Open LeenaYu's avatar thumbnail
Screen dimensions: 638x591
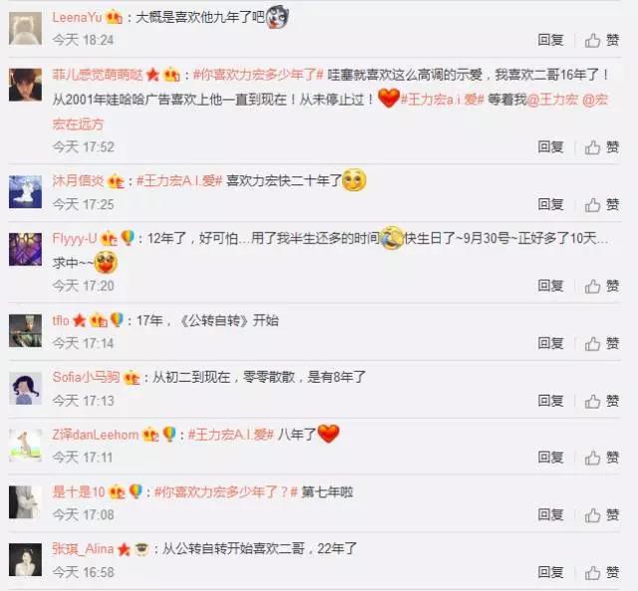coord(25,28)
